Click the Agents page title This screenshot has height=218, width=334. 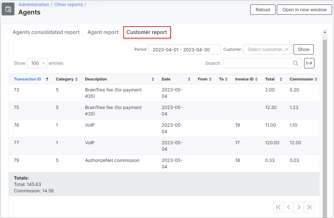(x=30, y=12)
